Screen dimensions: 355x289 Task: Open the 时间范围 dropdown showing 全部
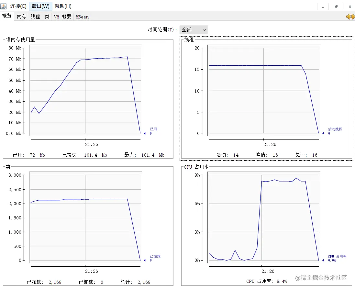(194, 30)
